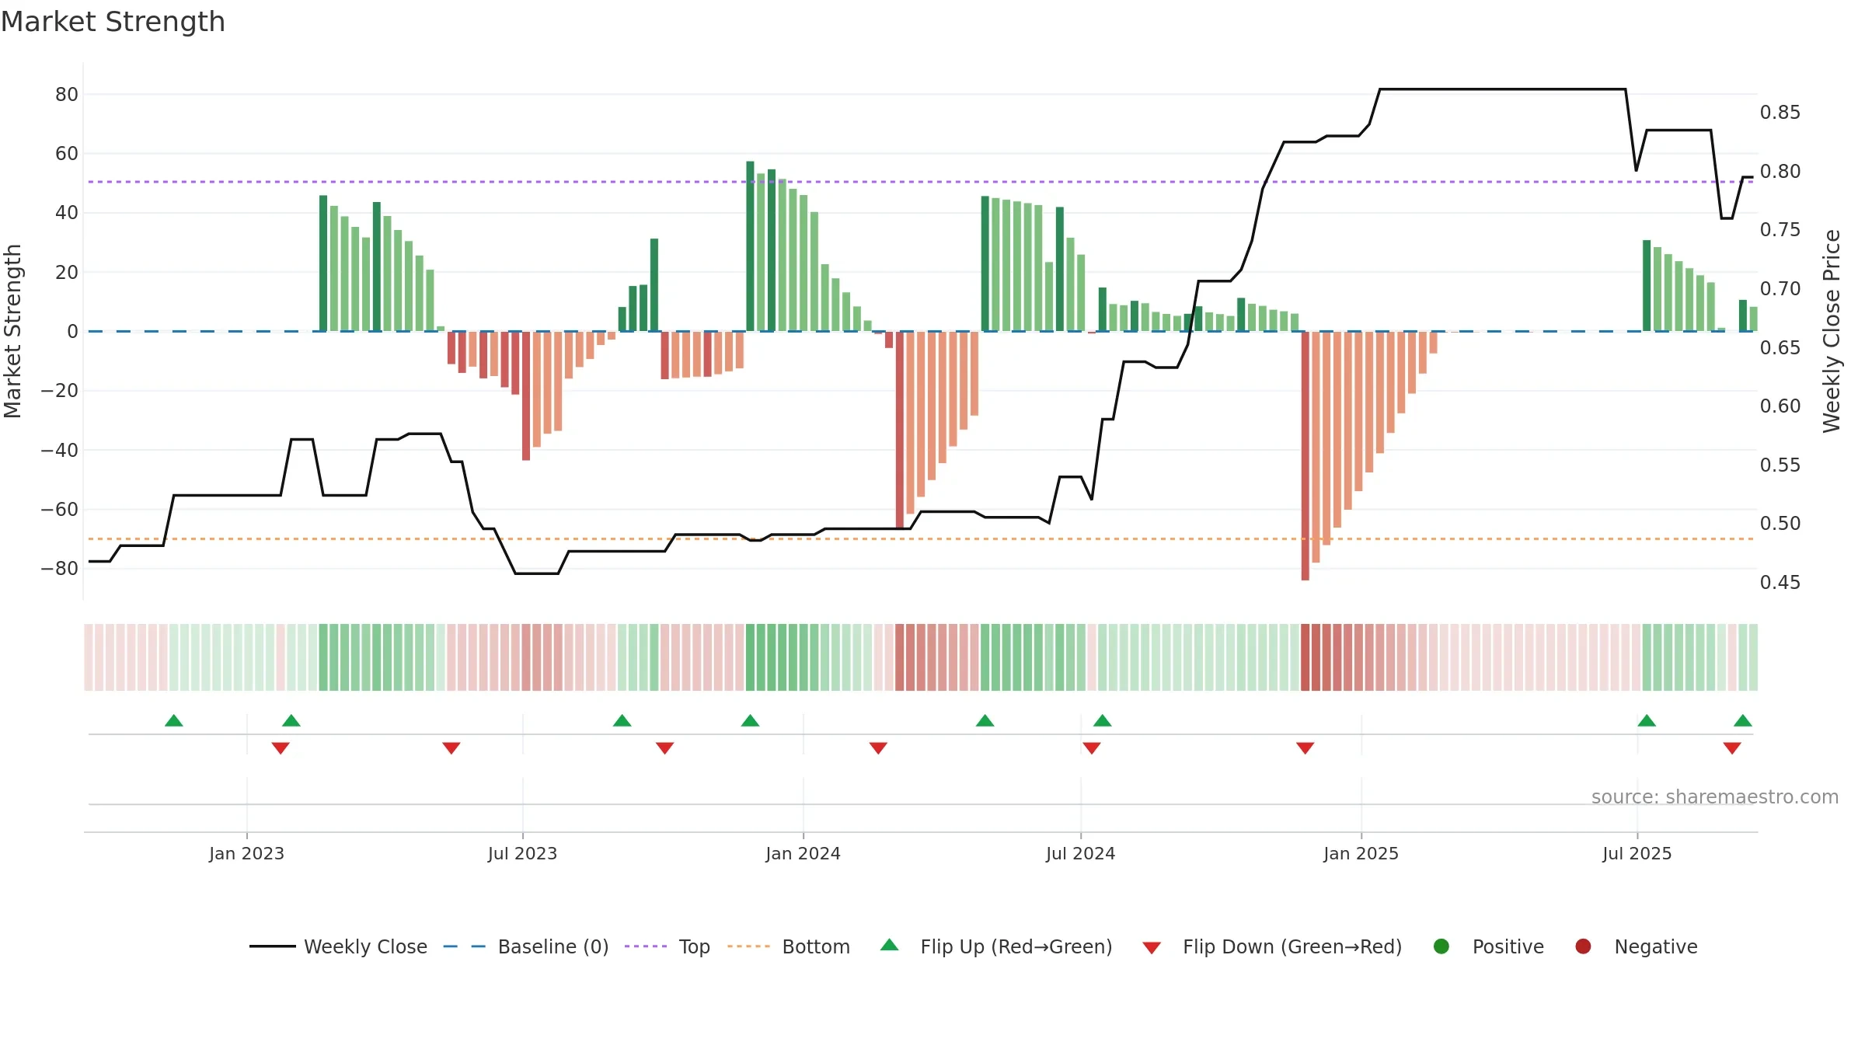The image size is (1865, 1049).
Task: Toggle the Bottom legend label
Action: pos(816,946)
